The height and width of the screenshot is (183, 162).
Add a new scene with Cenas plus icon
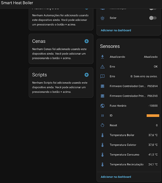click(x=87, y=41)
